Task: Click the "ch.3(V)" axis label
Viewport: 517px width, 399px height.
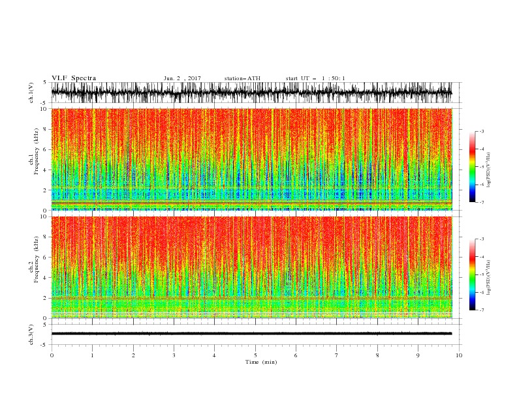Action: click(31, 334)
